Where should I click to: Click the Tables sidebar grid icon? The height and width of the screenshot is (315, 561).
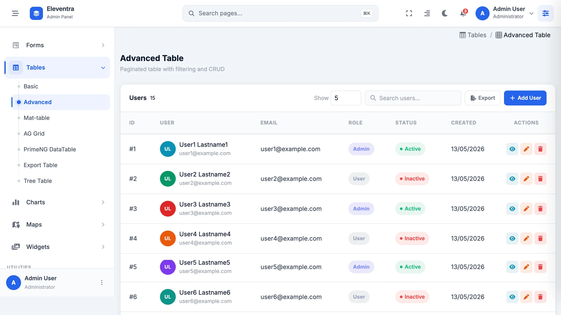16,68
